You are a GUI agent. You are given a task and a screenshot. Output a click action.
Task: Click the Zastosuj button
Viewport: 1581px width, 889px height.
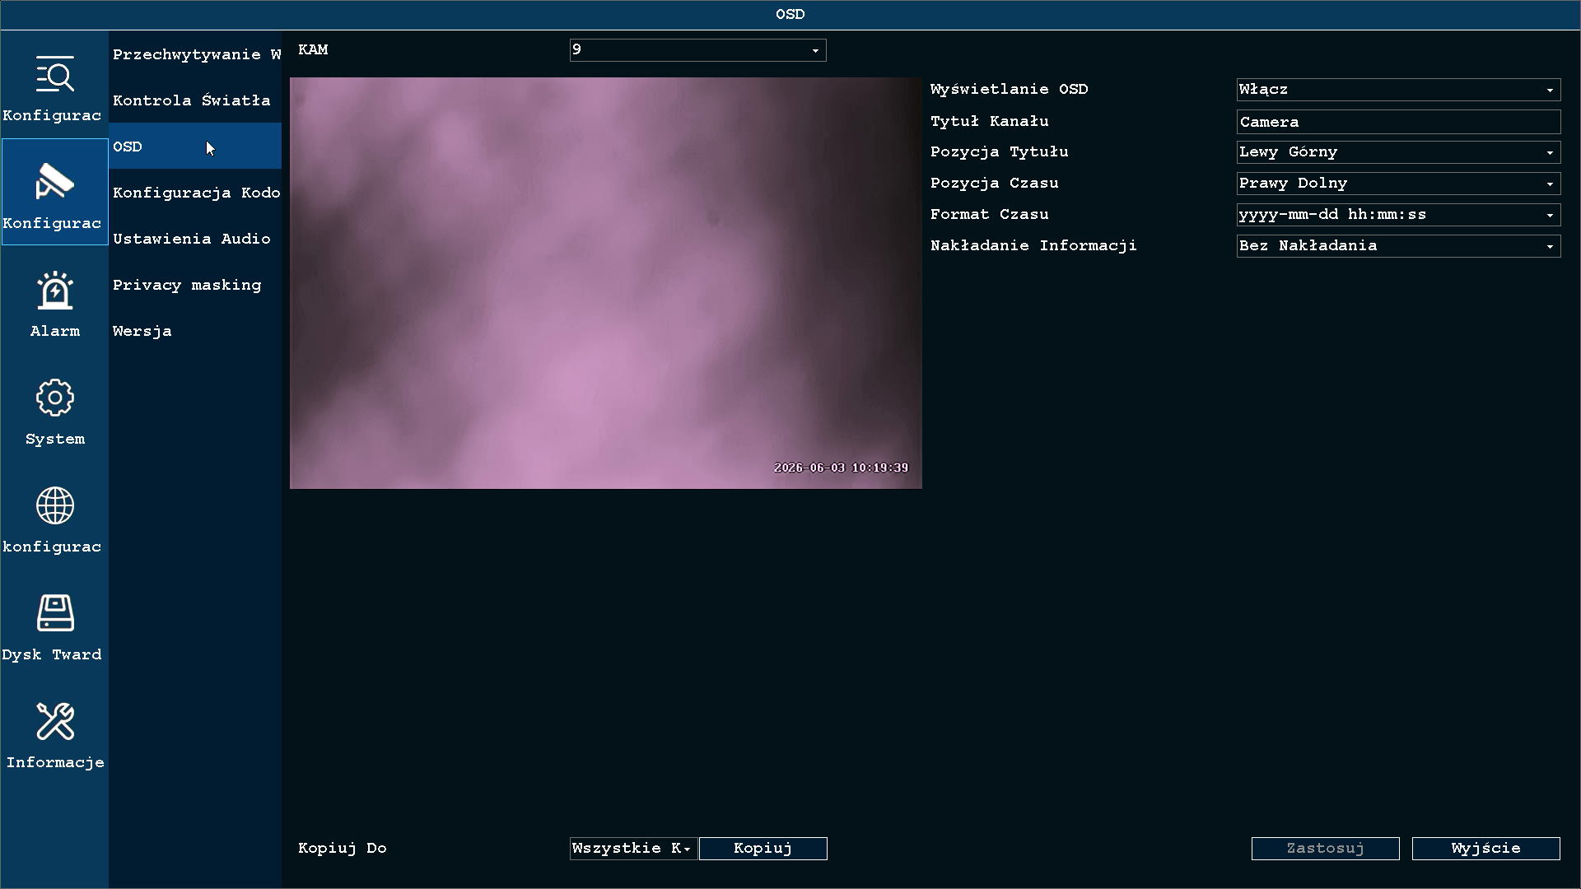[x=1326, y=849]
